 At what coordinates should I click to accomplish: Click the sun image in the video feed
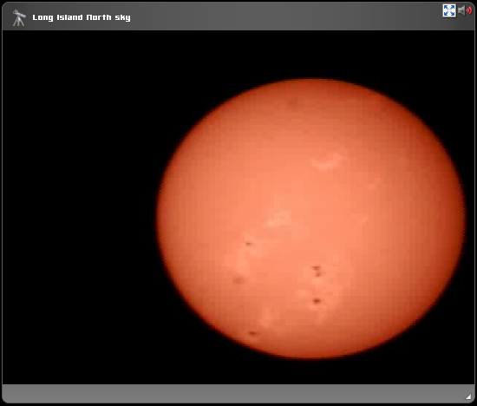310,219
